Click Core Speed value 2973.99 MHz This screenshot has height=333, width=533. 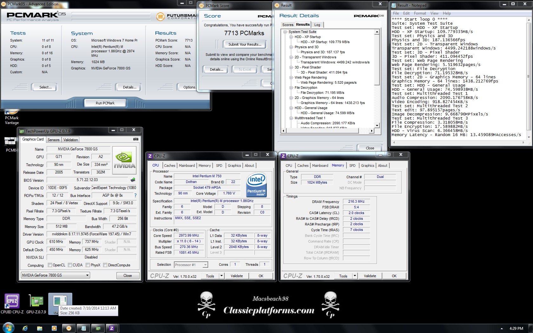[x=189, y=236]
